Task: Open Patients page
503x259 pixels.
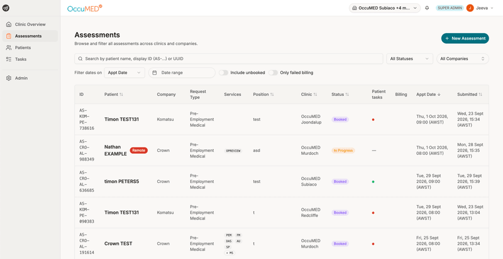Action: (x=30, y=48)
